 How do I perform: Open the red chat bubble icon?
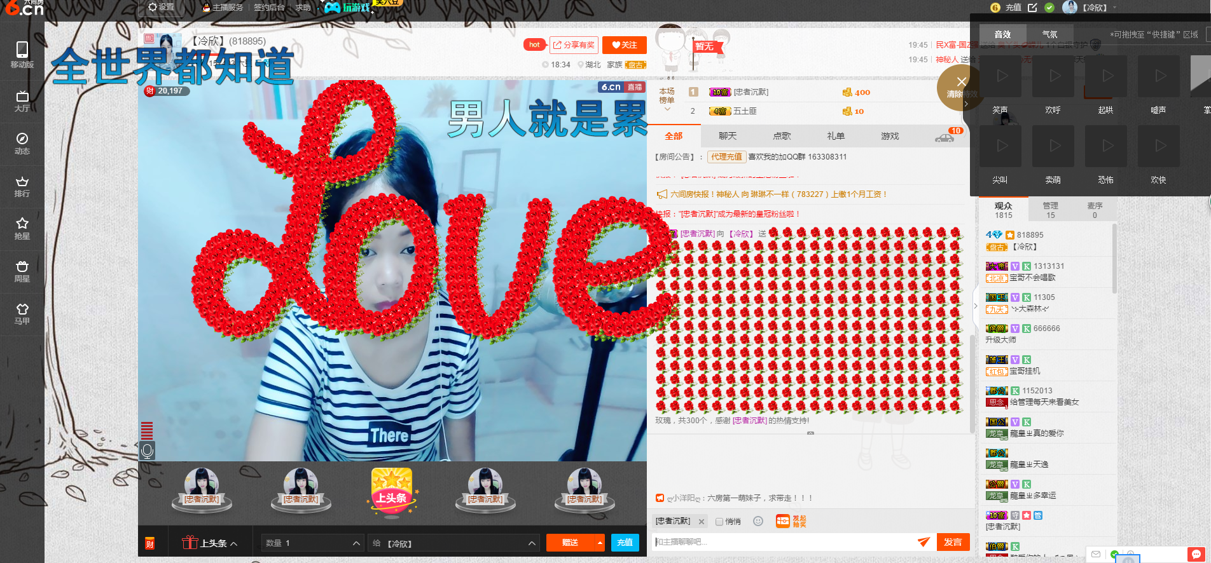[1196, 554]
